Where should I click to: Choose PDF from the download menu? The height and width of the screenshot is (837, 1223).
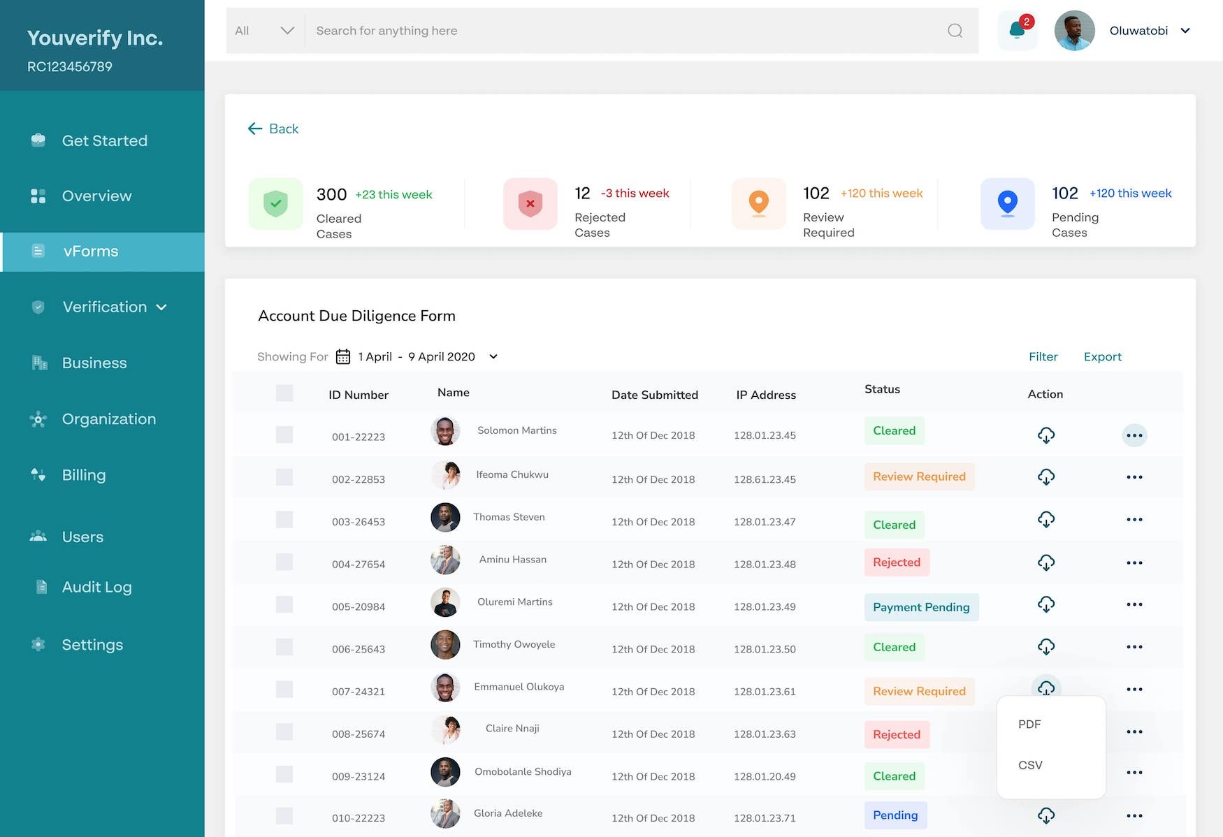point(1029,725)
